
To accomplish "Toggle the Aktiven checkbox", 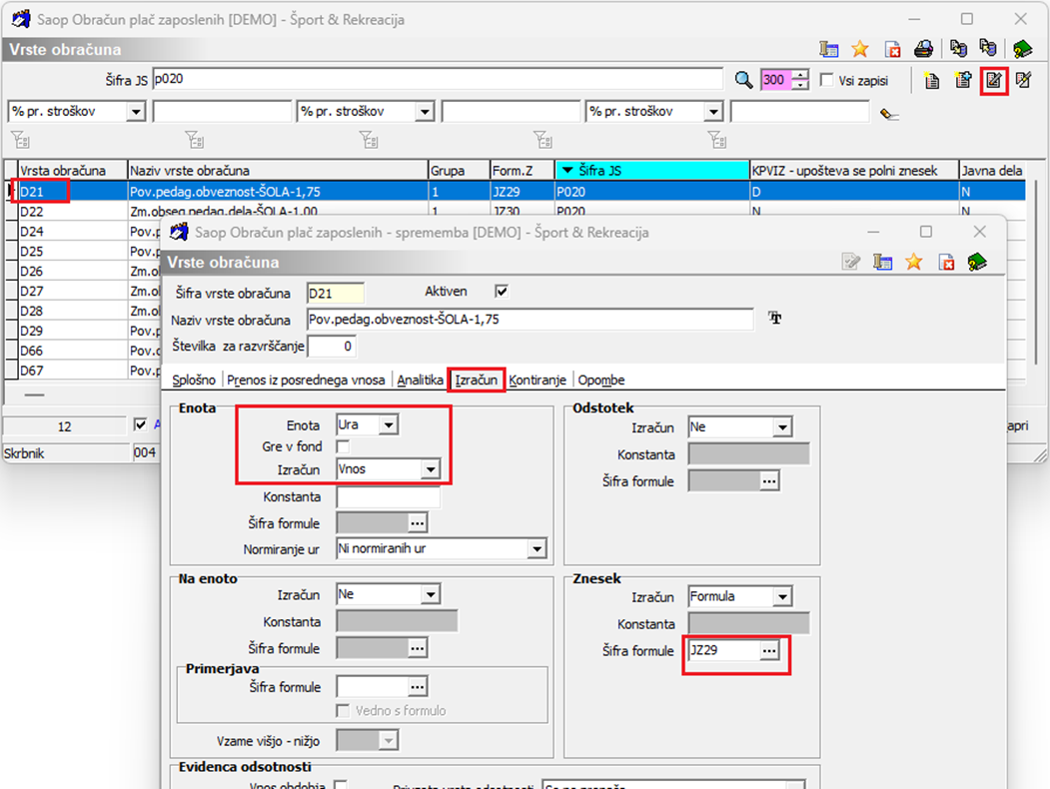I will (x=501, y=291).
